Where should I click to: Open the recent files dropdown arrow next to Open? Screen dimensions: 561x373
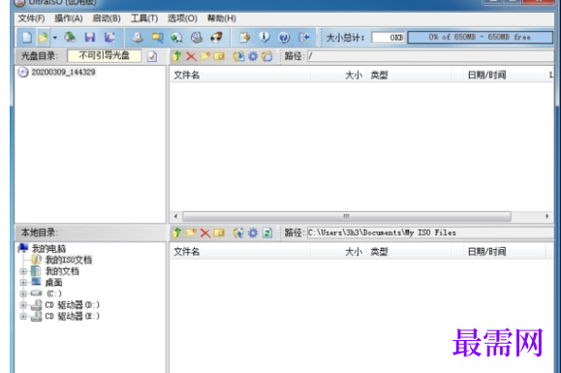tap(54, 37)
